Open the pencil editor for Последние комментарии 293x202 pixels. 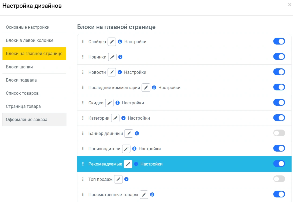click(146, 88)
